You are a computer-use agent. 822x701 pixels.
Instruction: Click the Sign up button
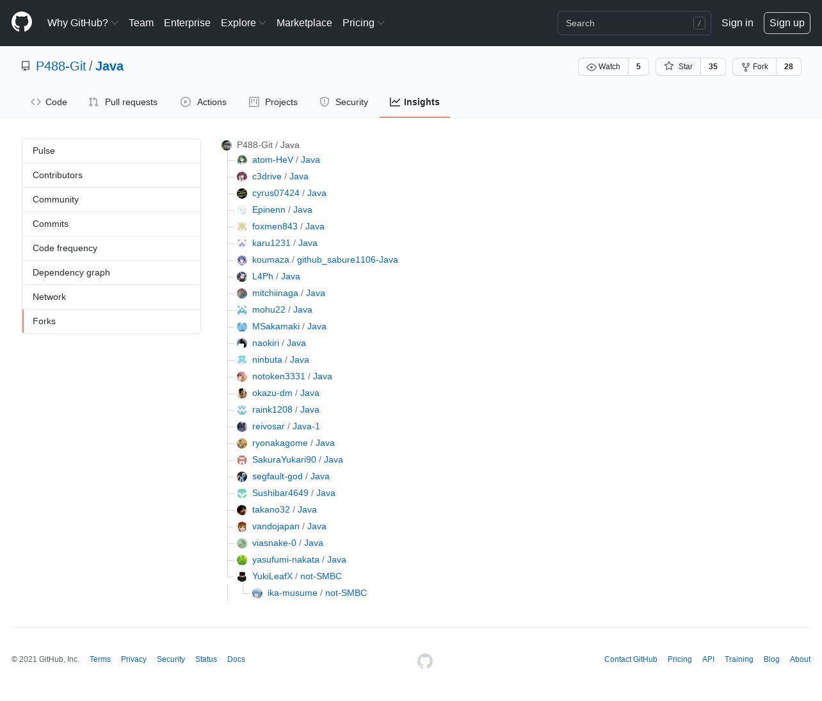(x=787, y=23)
